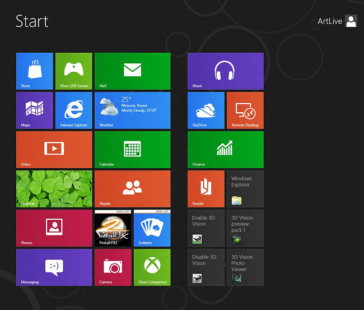
Task: Launch Xbox LIVE Games tile
Action: 74,71
